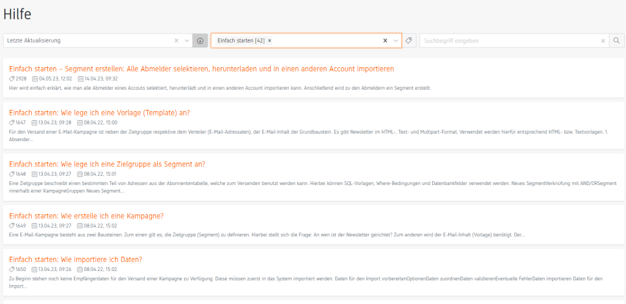Open the tag filter dropdown chevron
The image size is (626, 304).
click(396, 41)
